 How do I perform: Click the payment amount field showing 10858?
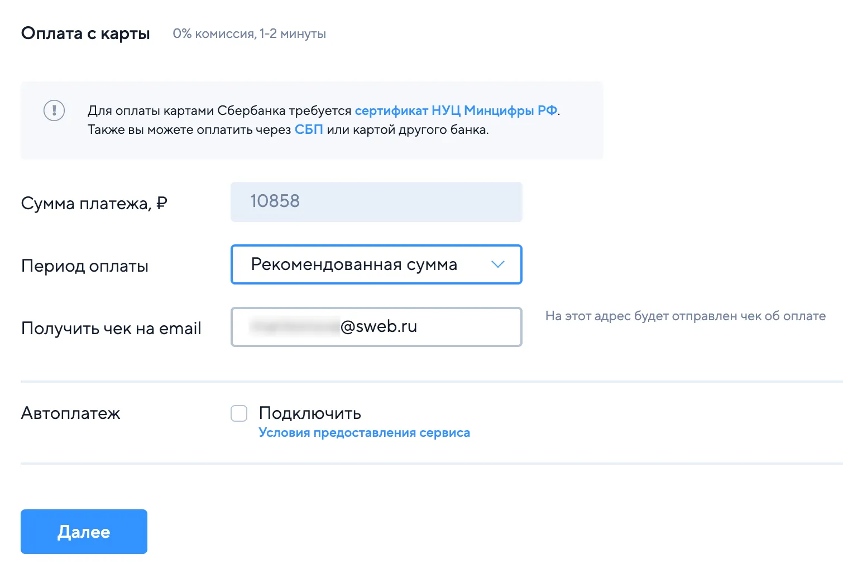pyautogui.click(x=376, y=201)
